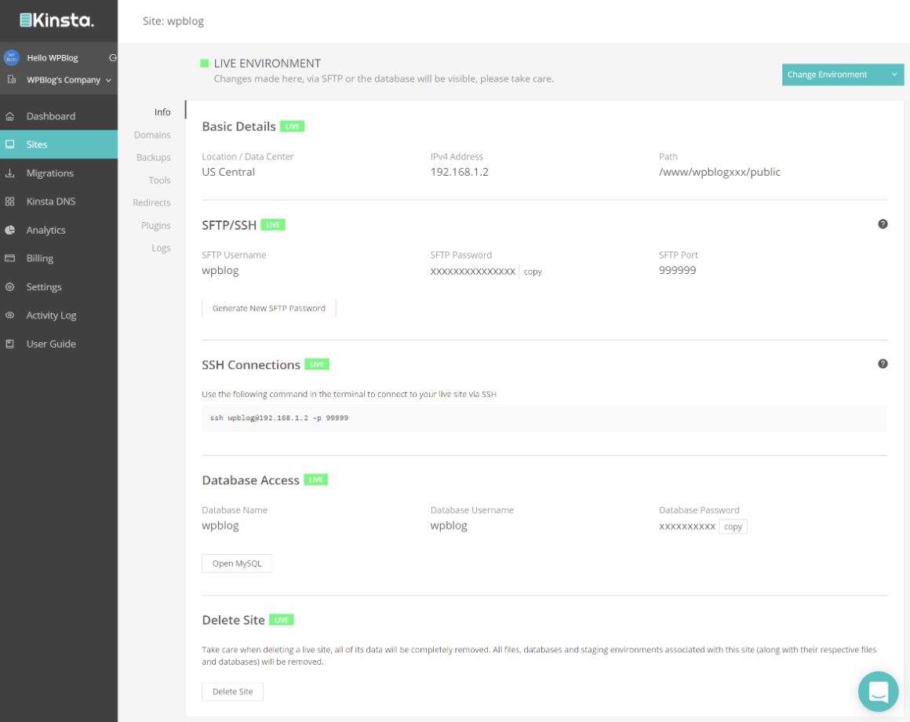Switch to the Tools tab
Viewport: 910px width, 722px height.
(159, 180)
